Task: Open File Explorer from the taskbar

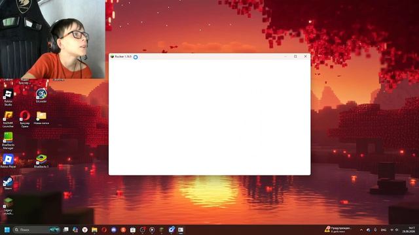Action: click(94, 230)
